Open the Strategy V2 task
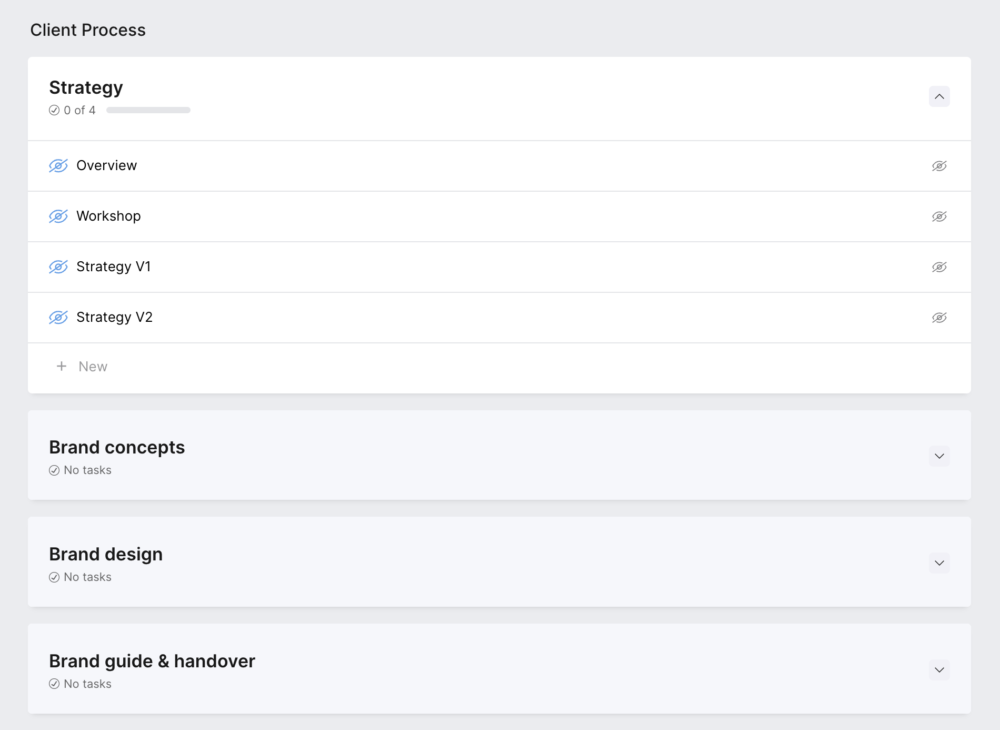 [x=114, y=318]
